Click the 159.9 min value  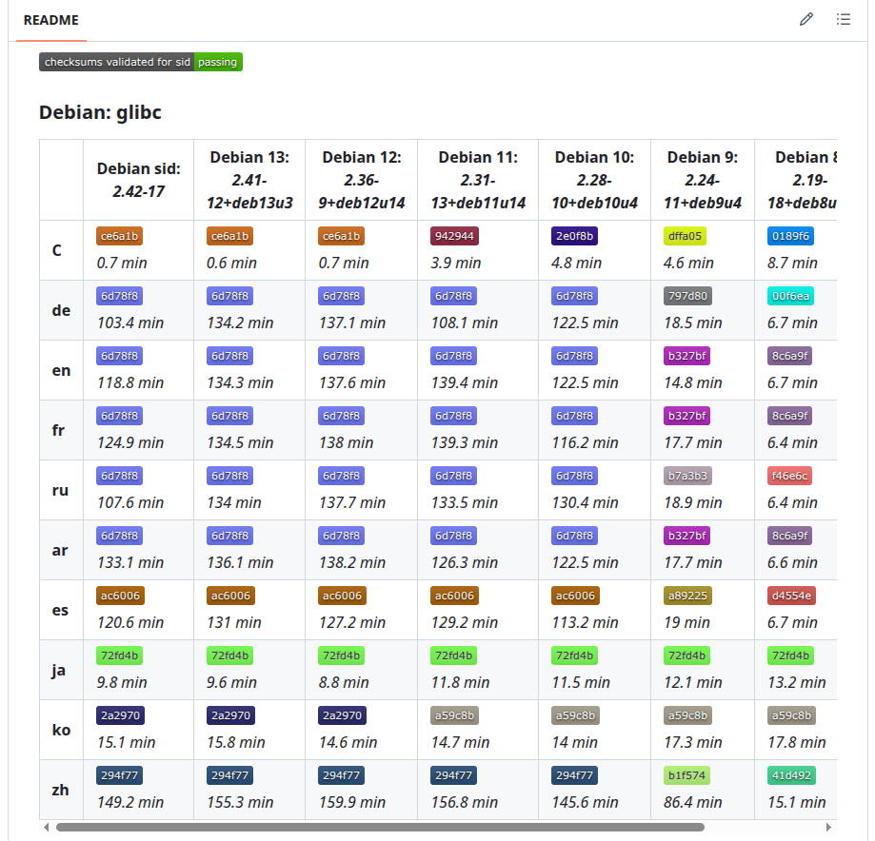[352, 803]
